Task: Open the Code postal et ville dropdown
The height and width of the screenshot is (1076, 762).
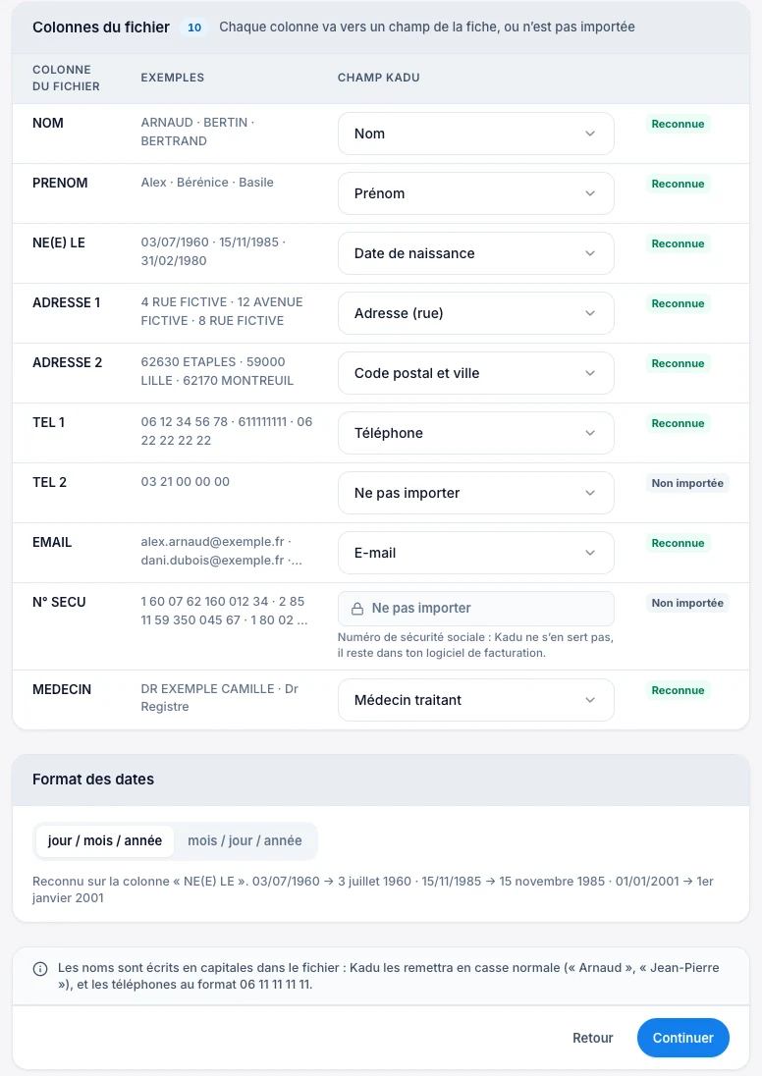Action: coord(475,373)
